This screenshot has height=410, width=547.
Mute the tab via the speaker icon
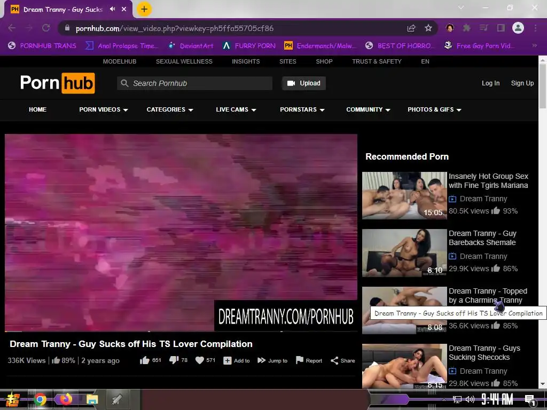(x=112, y=9)
